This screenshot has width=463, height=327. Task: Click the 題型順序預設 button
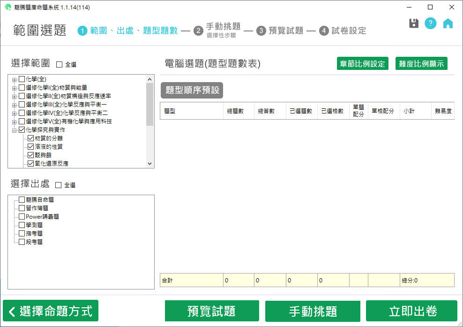(x=192, y=90)
